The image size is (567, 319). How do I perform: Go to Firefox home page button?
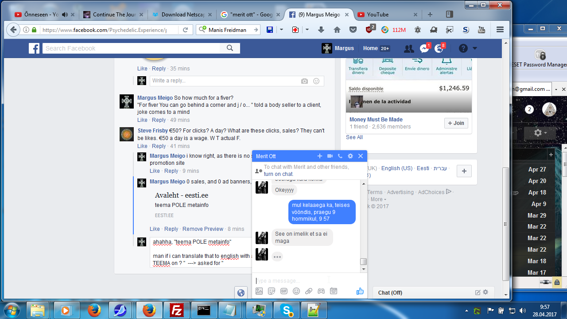coord(337,30)
